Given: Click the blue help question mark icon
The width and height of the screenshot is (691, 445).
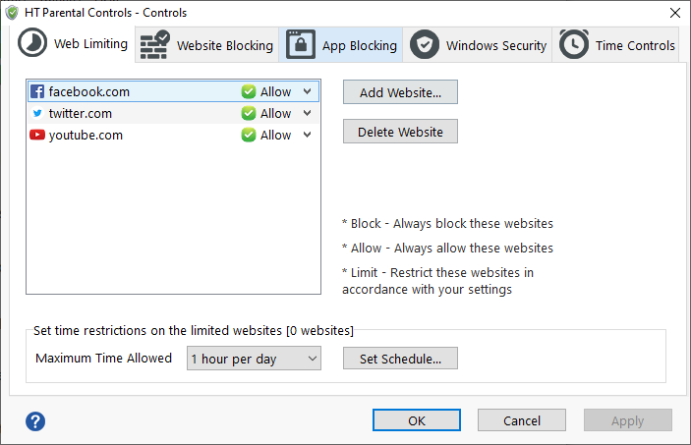Looking at the screenshot, I should point(35,421).
